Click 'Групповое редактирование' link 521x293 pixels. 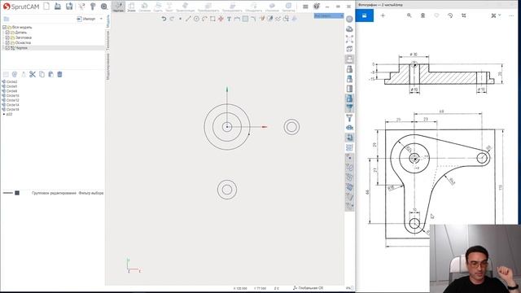click(54, 193)
